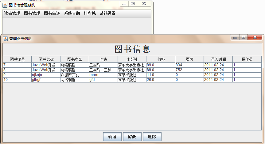265x144 pixels.
Task: Select the row with book number 8
Action: point(132,70)
